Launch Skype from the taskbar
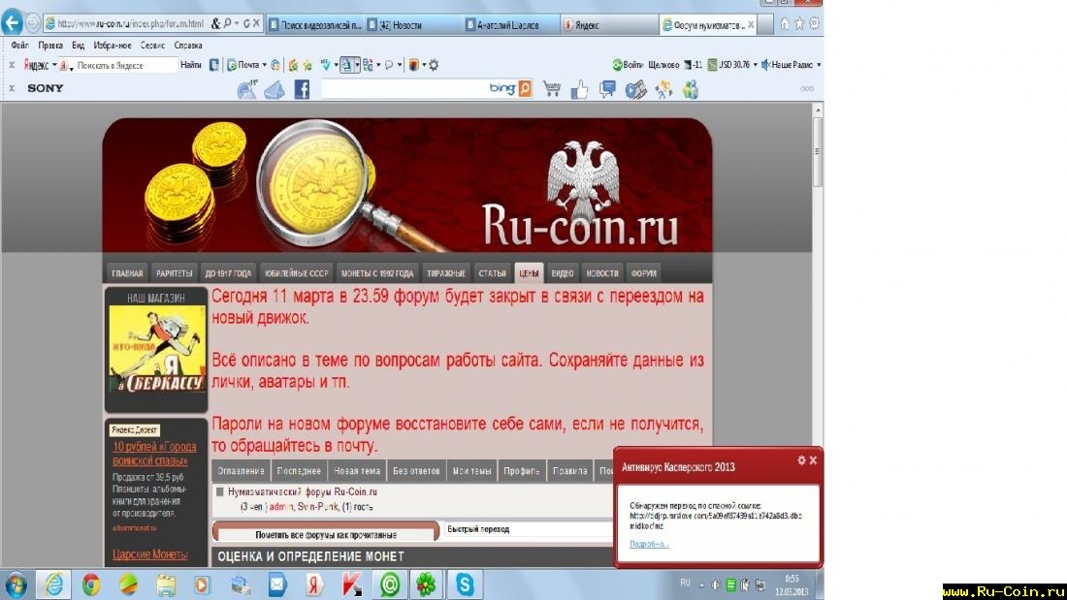This screenshot has width=1067, height=600. tap(465, 584)
